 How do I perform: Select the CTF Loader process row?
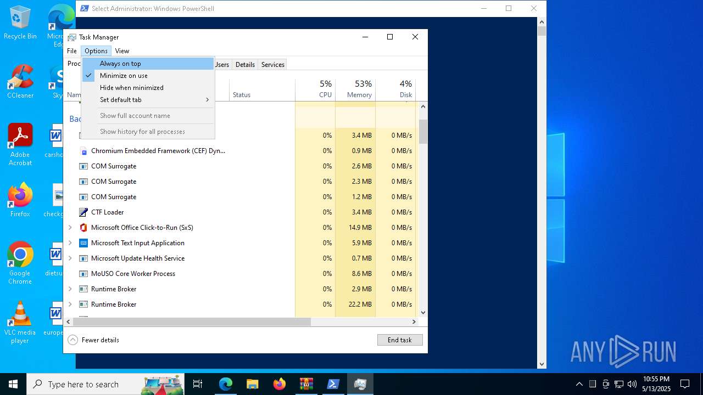(x=240, y=212)
